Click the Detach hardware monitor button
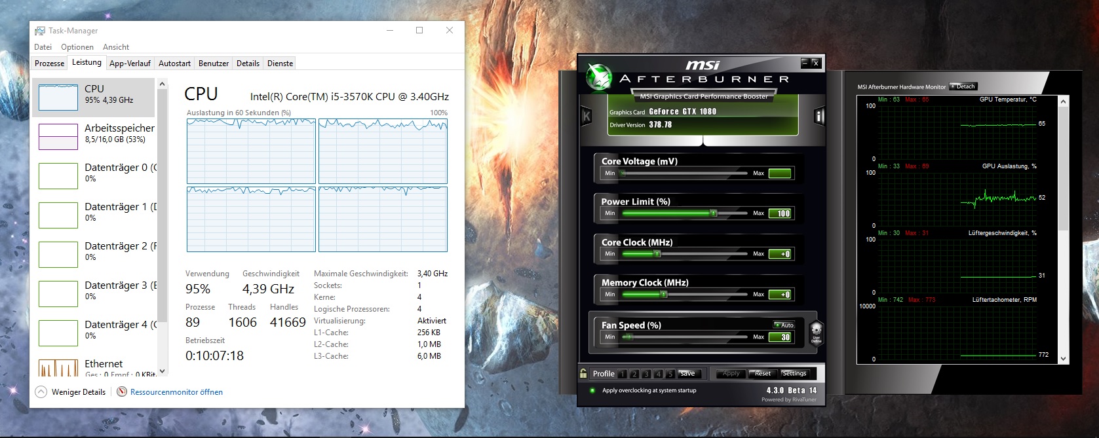 [963, 86]
